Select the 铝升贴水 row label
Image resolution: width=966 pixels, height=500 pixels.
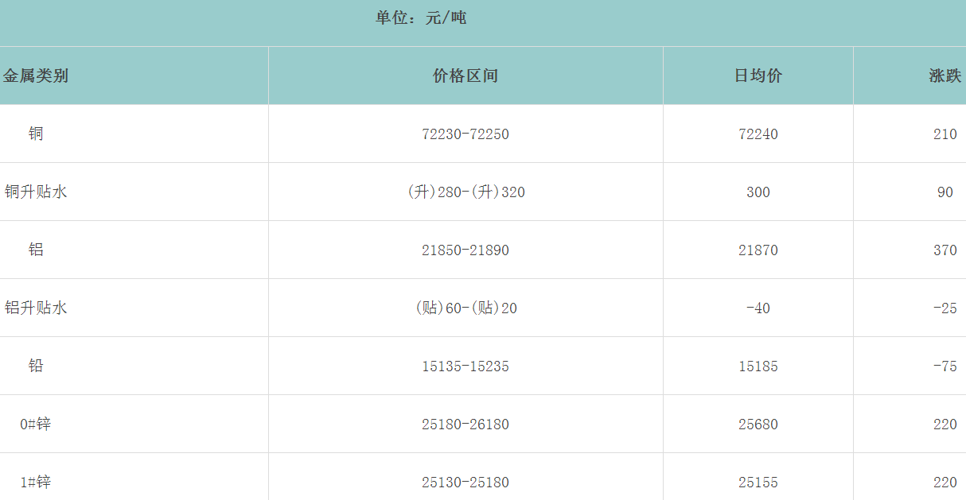tap(36, 308)
